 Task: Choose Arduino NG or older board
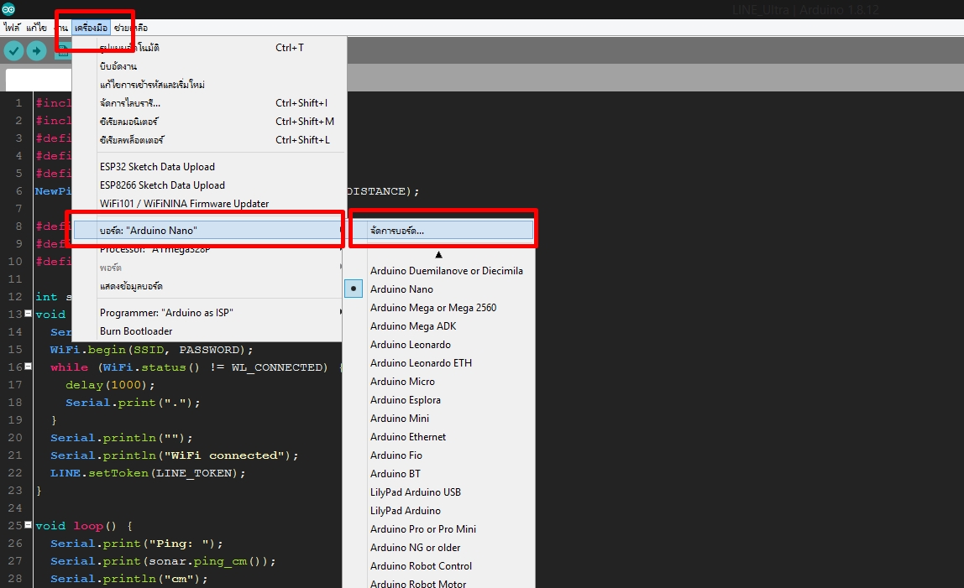point(415,548)
